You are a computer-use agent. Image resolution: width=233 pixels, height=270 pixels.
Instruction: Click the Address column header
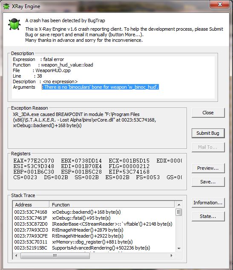pyautogui.click(x=31, y=205)
